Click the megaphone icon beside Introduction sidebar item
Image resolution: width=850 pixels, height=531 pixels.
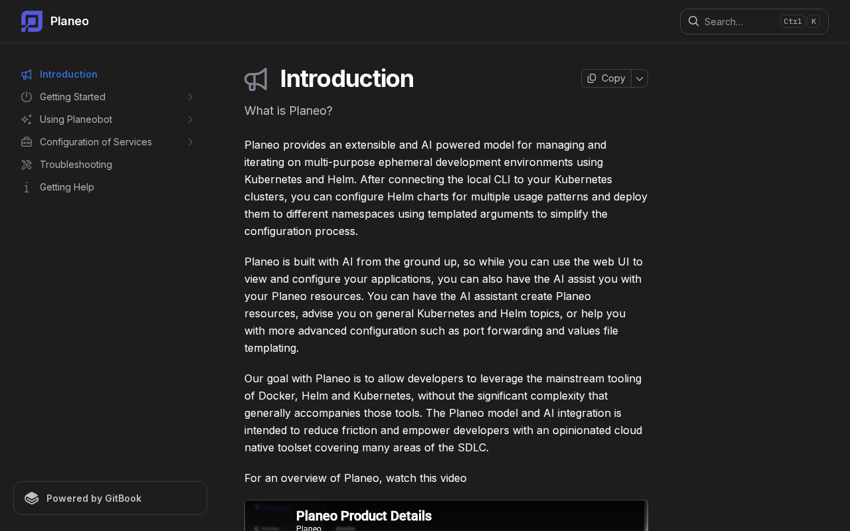click(x=27, y=74)
